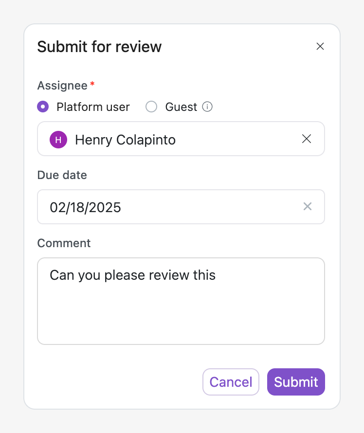Clear the 02/18/2025 due date

click(x=308, y=207)
